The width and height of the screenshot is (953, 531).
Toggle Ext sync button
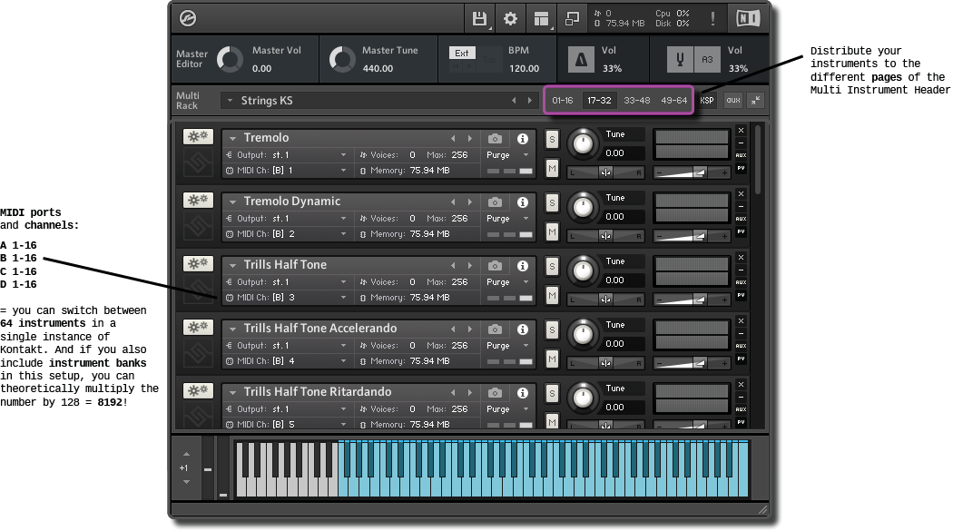click(x=462, y=53)
